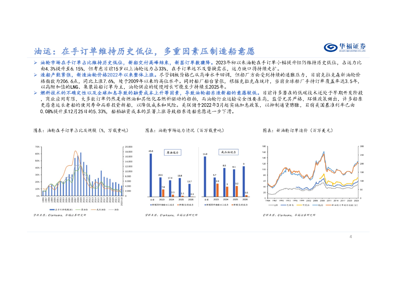Click the 70% axis label on first chart

(37, 147)
